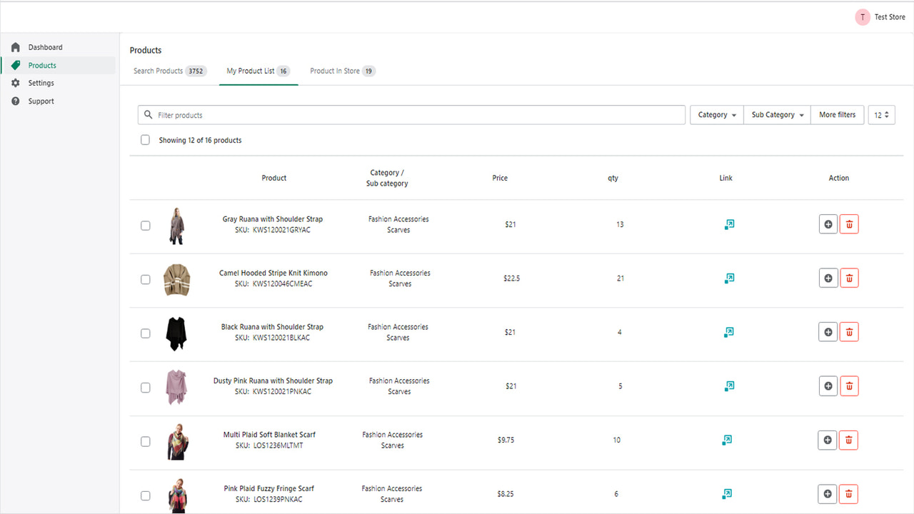Open Settings from the sidebar gear icon
Image resolution: width=914 pixels, height=514 pixels.
(15, 82)
